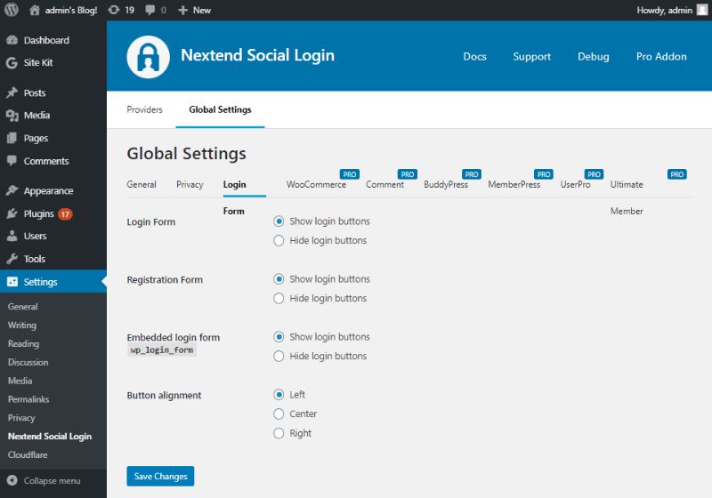Click the Pages icon
Image resolution: width=712 pixels, height=498 pixels.
[x=12, y=138]
